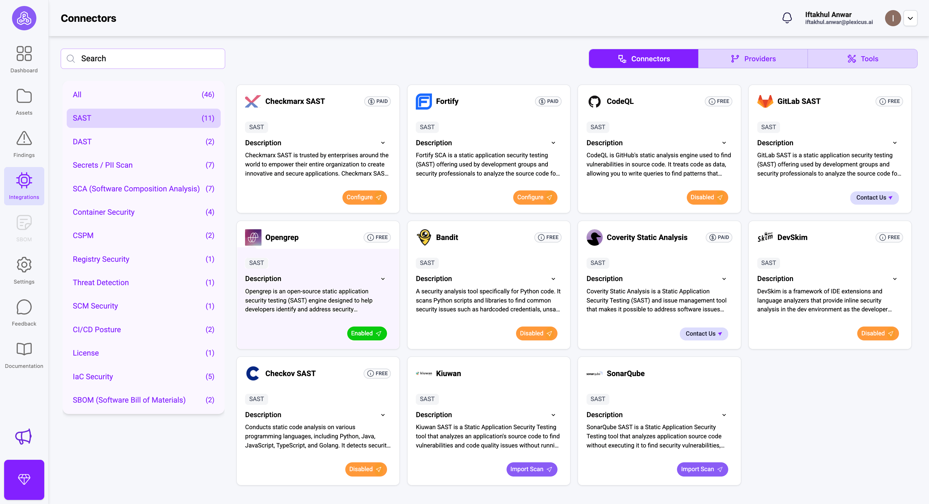Disable the Bandit connector
The height and width of the screenshot is (504, 929).
536,333
